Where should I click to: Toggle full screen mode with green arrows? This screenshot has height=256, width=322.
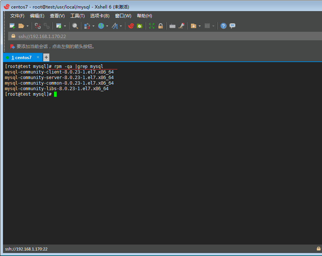(152, 26)
